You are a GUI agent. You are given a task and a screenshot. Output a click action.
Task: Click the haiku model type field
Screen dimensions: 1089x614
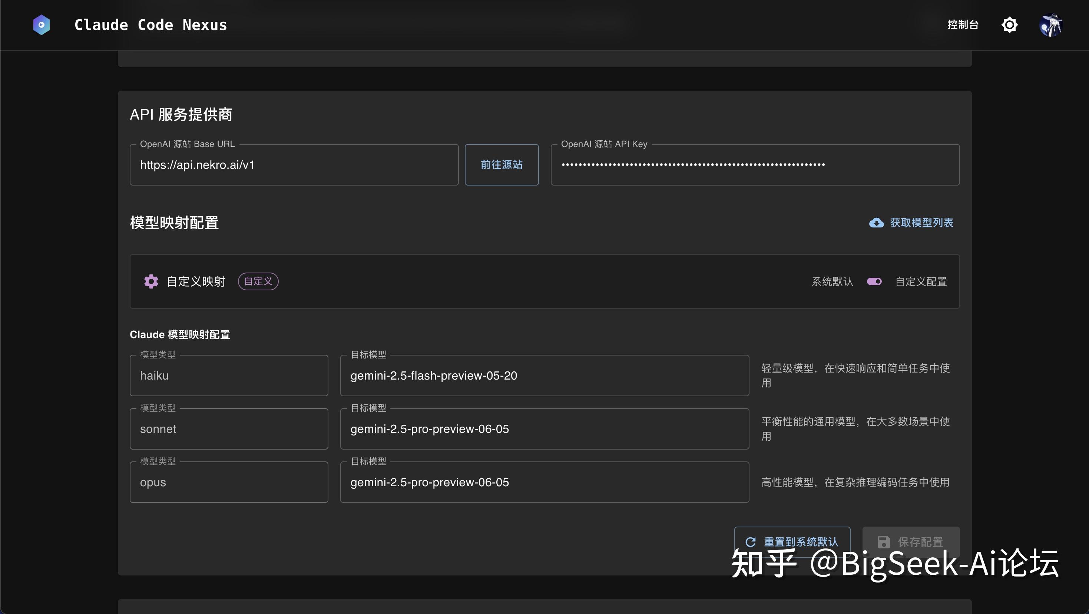pyautogui.click(x=229, y=376)
